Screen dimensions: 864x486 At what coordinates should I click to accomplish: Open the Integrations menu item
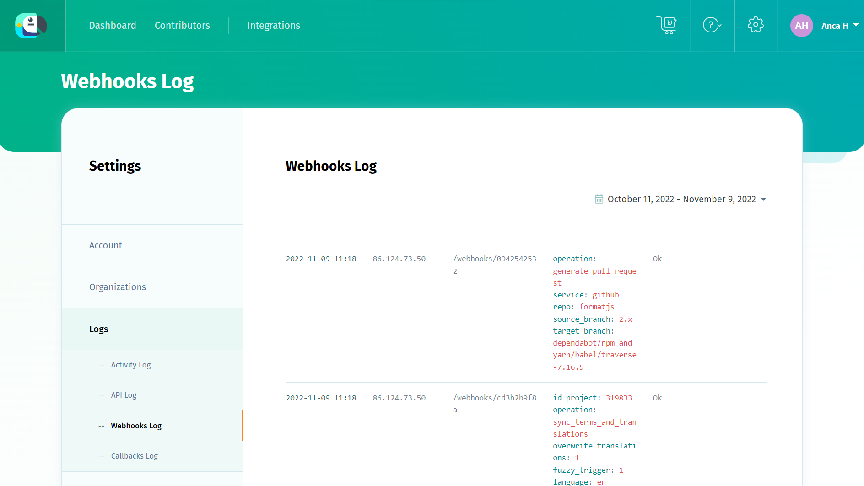tap(274, 26)
